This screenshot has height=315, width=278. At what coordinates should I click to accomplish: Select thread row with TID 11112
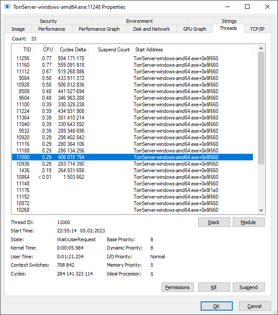pyautogui.click(x=132, y=72)
